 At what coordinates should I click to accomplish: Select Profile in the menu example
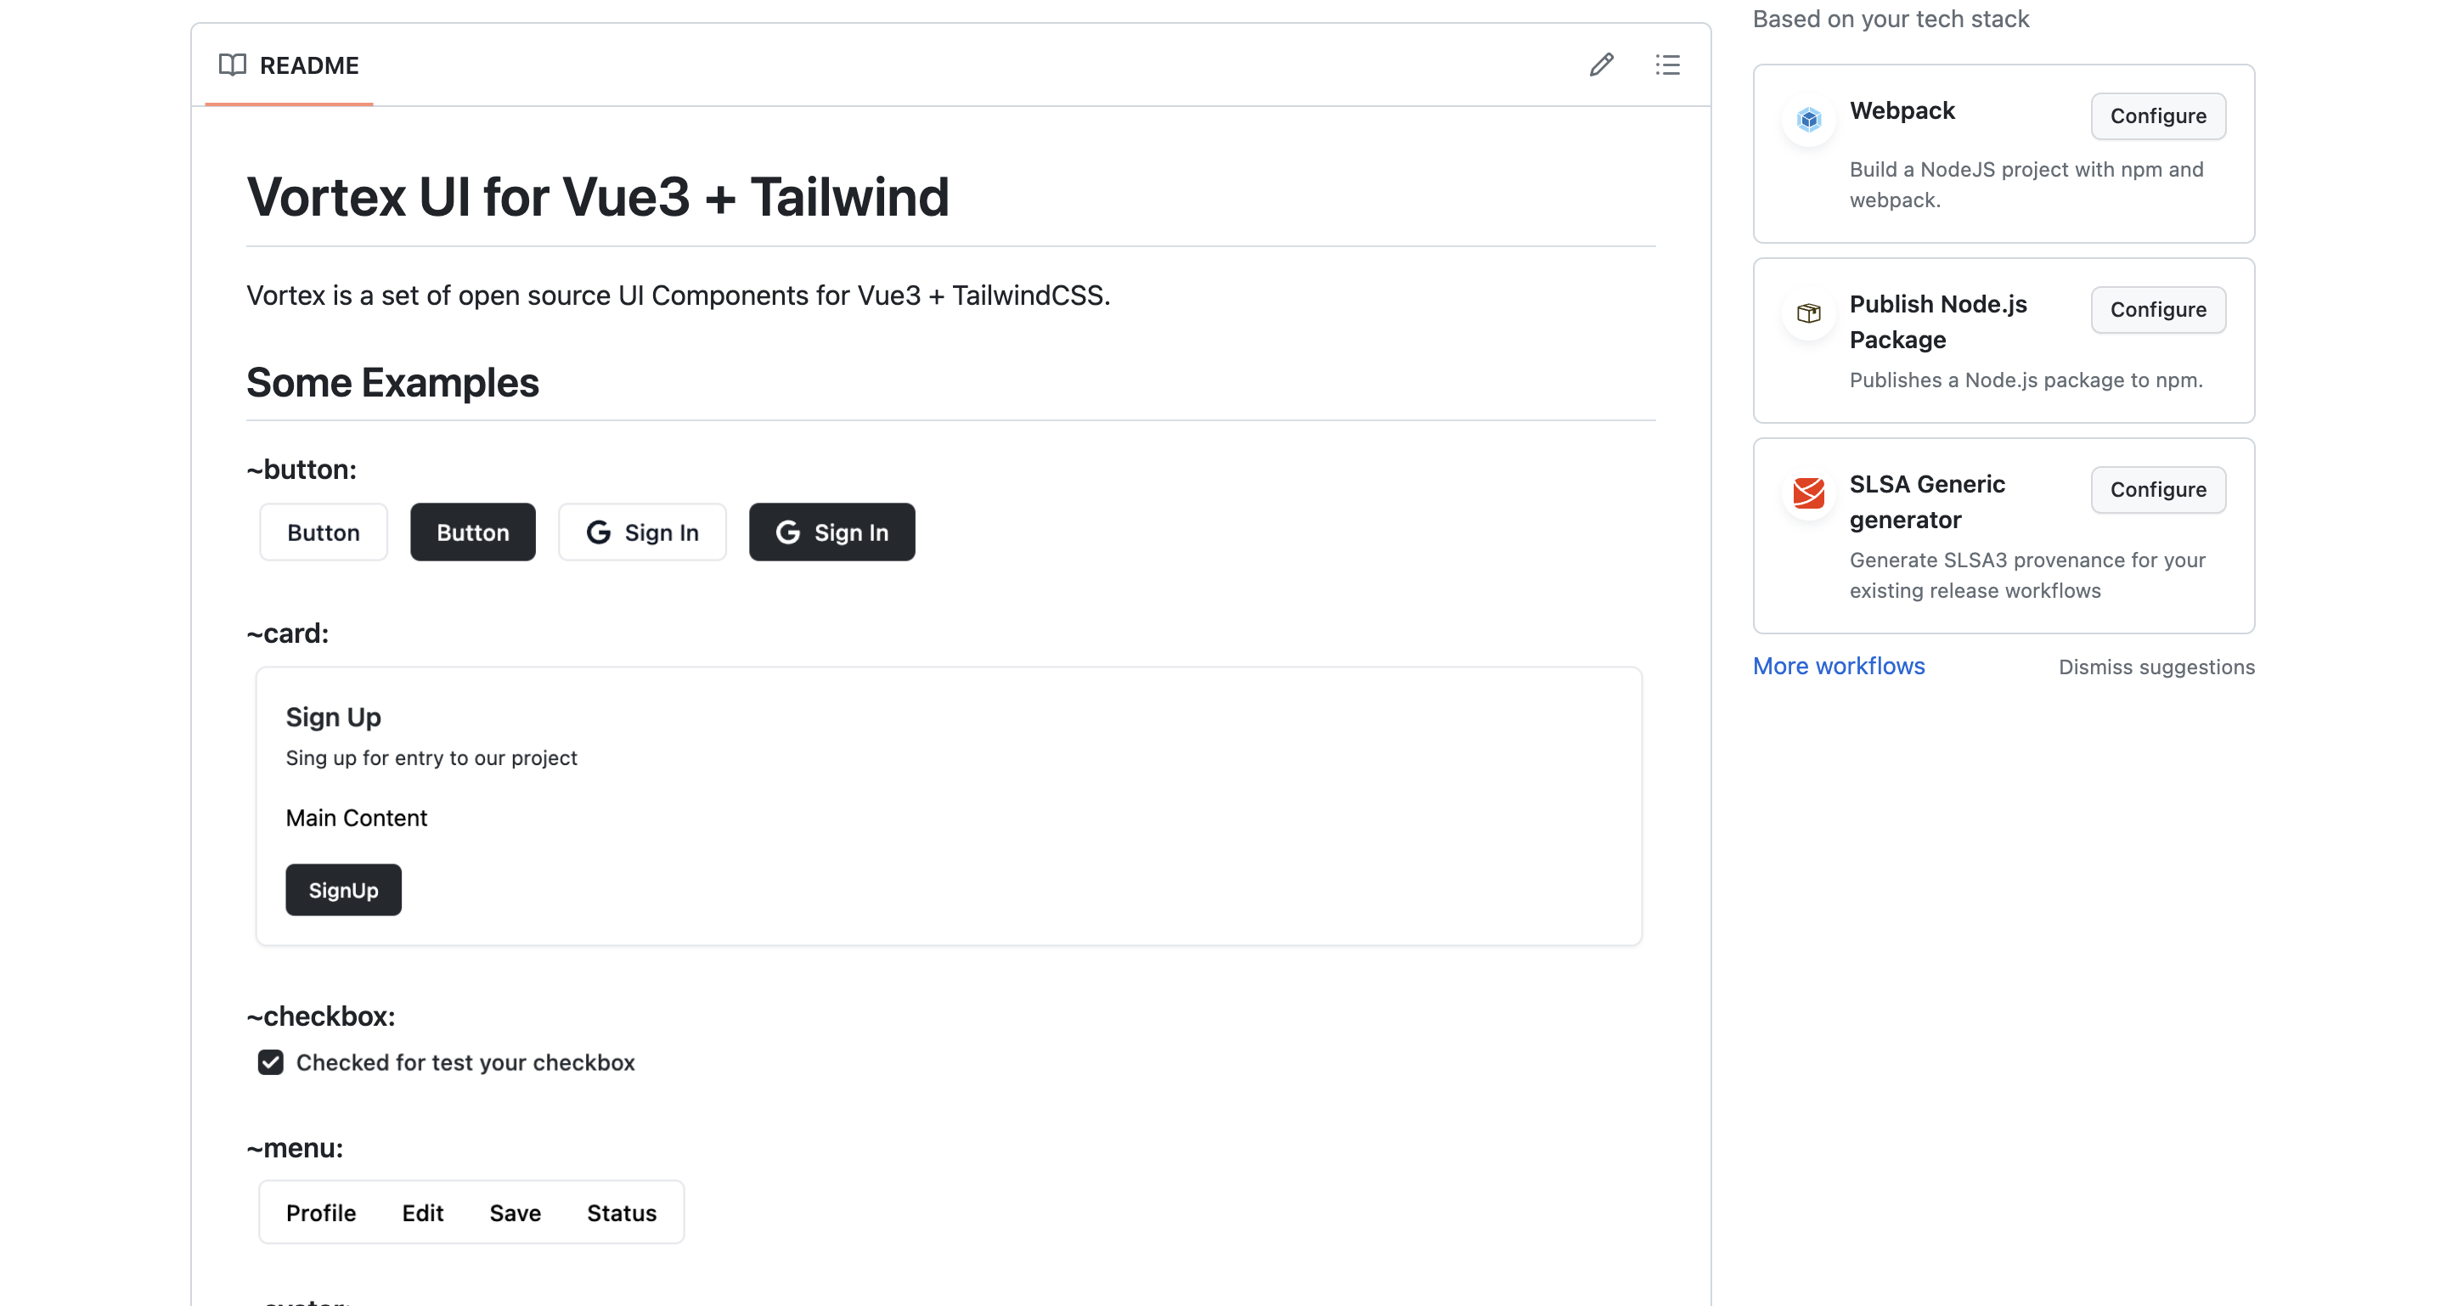click(321, 1213)
